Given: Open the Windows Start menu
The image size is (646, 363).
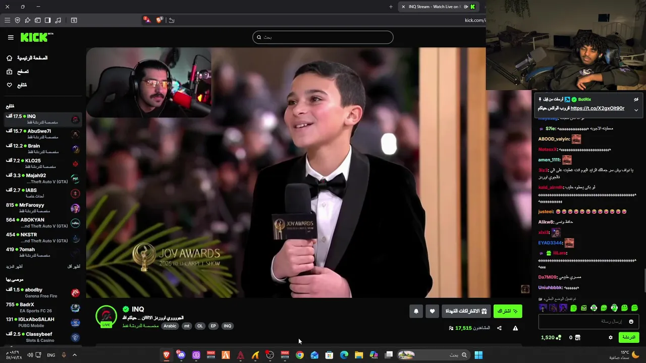Looking at the screenshot, I should [x=478, y=355].
